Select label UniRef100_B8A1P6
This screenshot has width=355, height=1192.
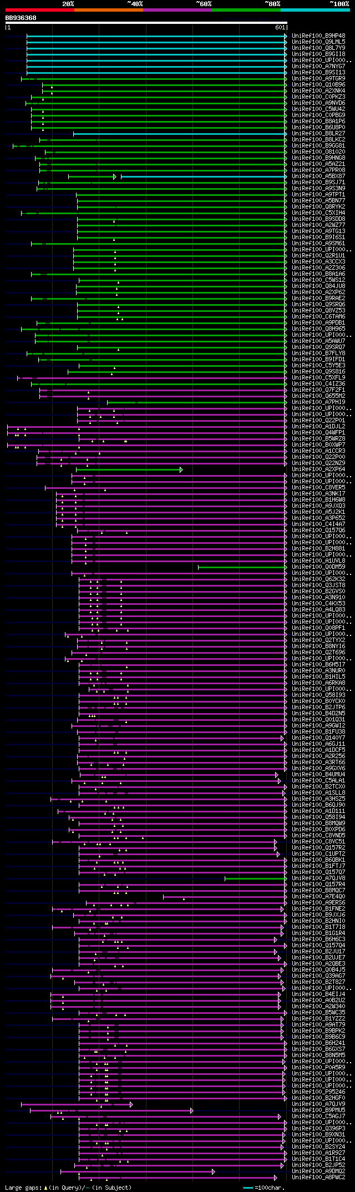[x=318, y=122]
